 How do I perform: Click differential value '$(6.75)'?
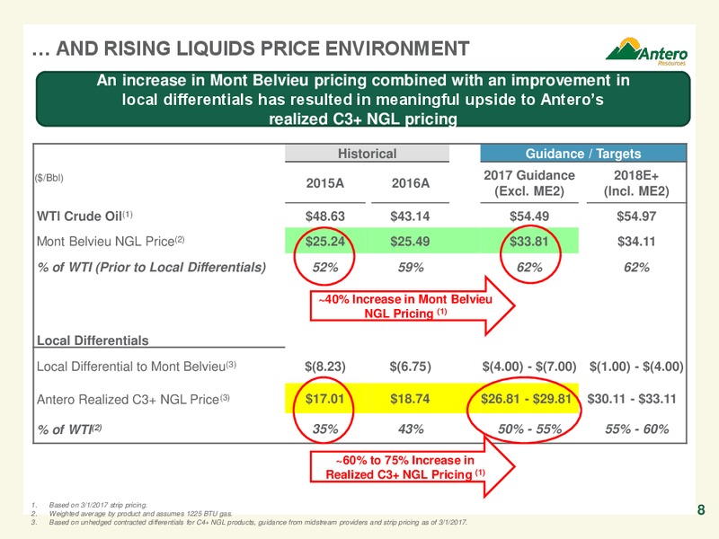411,367
